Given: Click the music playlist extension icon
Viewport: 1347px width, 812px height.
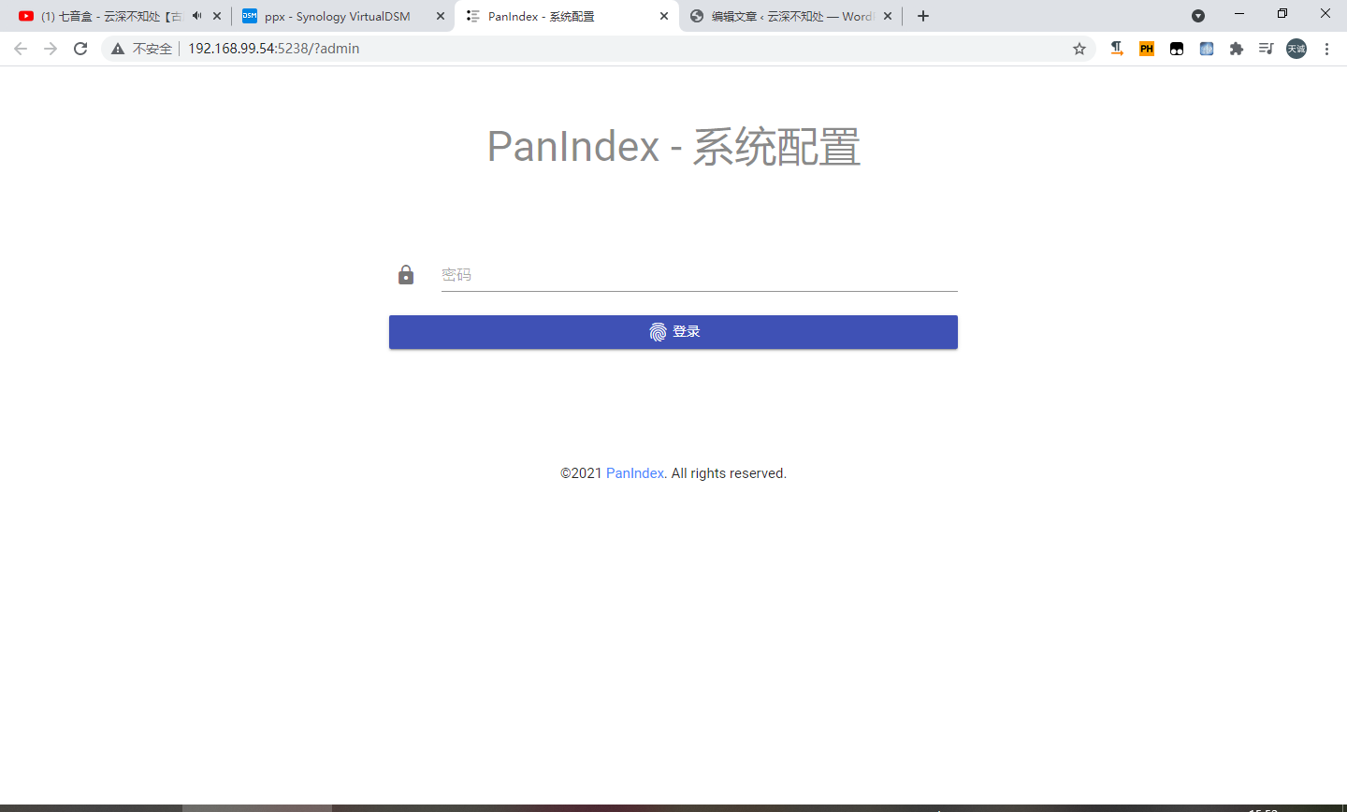Looking at the screenshot, I should click(x=1266, y=48).
